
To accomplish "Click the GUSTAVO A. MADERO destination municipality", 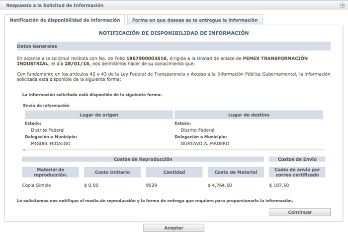I will [x=205, y=144].
